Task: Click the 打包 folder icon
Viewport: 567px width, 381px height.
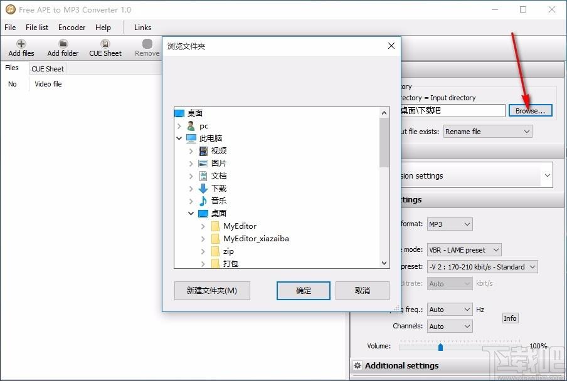Action: coord(215,263)
